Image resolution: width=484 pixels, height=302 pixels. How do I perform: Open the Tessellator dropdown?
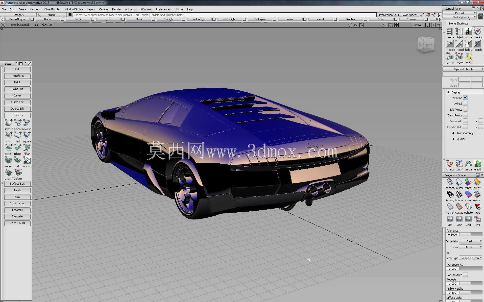(x=471, y=241)
